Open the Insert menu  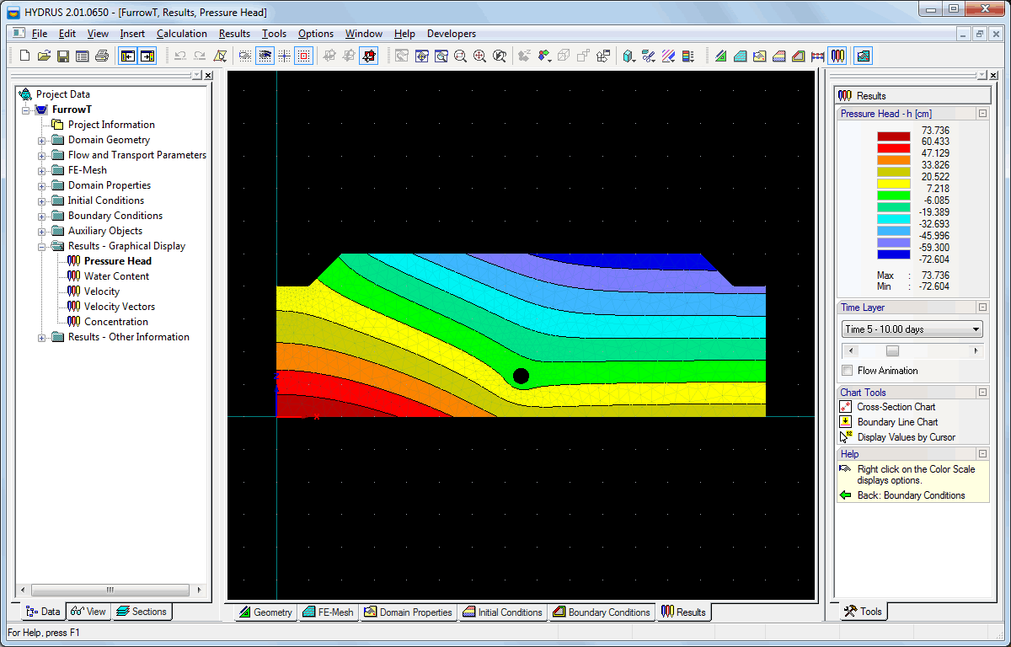132,34
